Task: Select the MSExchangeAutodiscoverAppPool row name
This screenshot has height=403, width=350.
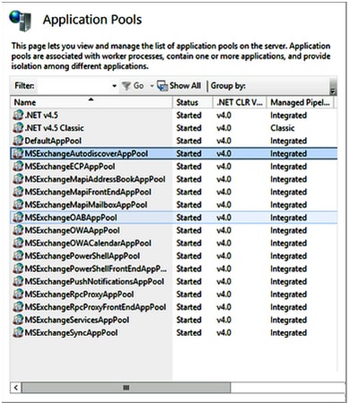Action: [x=86, y=153]
